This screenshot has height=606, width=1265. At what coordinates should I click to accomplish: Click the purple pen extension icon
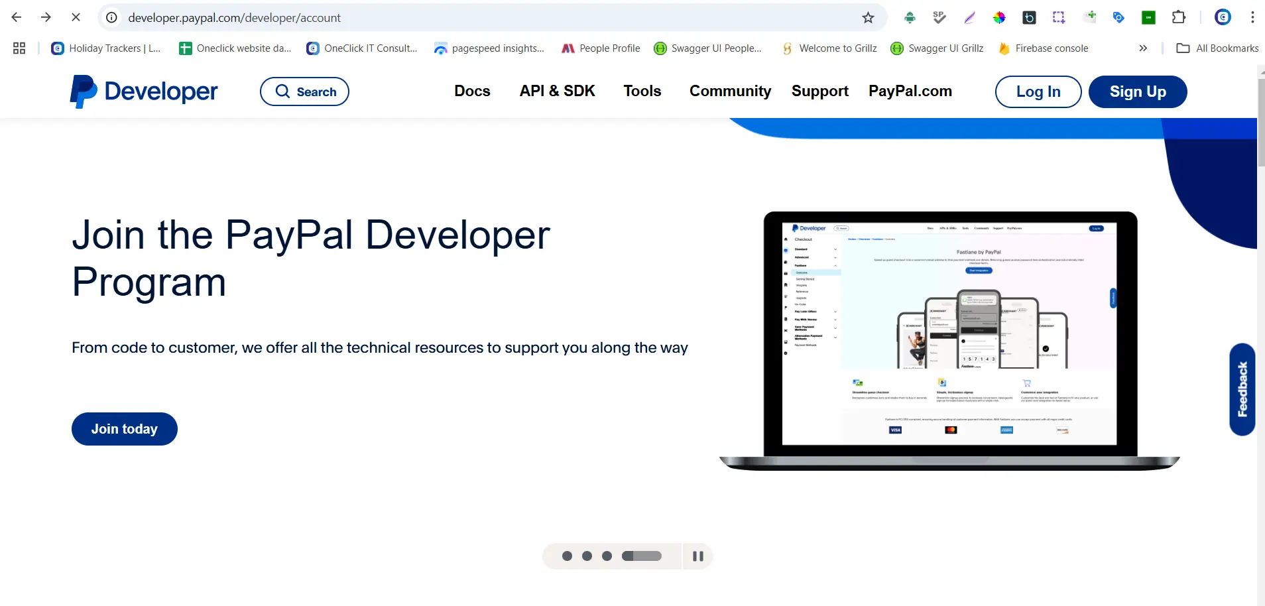969,18
